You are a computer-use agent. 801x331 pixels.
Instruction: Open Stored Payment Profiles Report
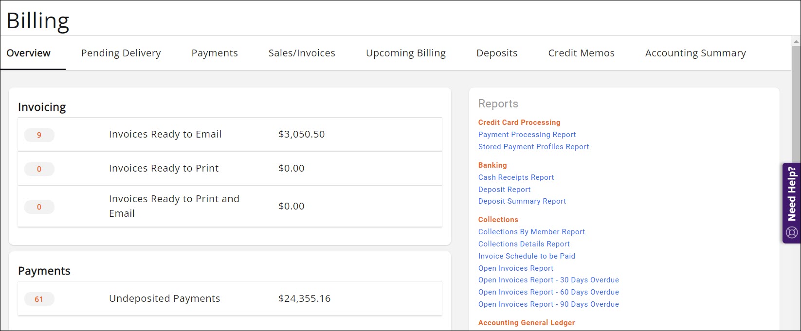[x=533, y=147]
